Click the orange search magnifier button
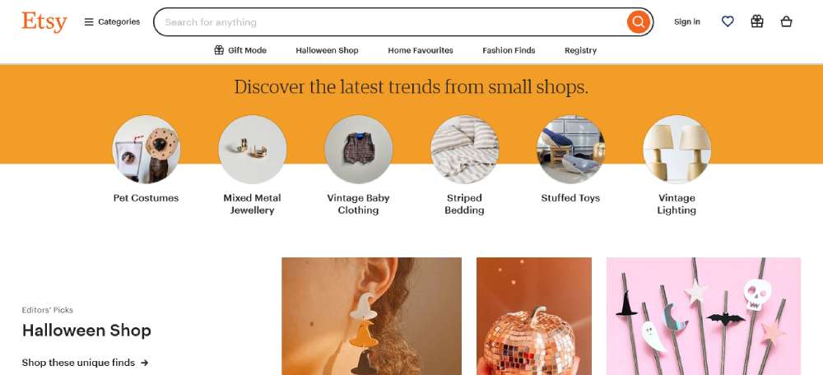This screenshot has height=375, width=823. pyautogui.click(x=639, y=22)
